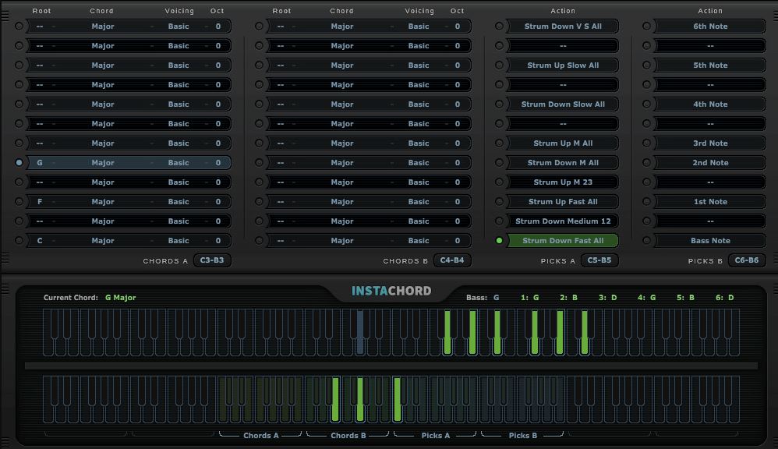The height and width of the screenshot is (449, 778).
Task: Enable the LED beside Strum Down Medium 12
Action: click(499, 221)
